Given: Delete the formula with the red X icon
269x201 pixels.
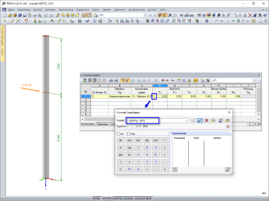Looking at the screenshot, I should coord(207,121).
